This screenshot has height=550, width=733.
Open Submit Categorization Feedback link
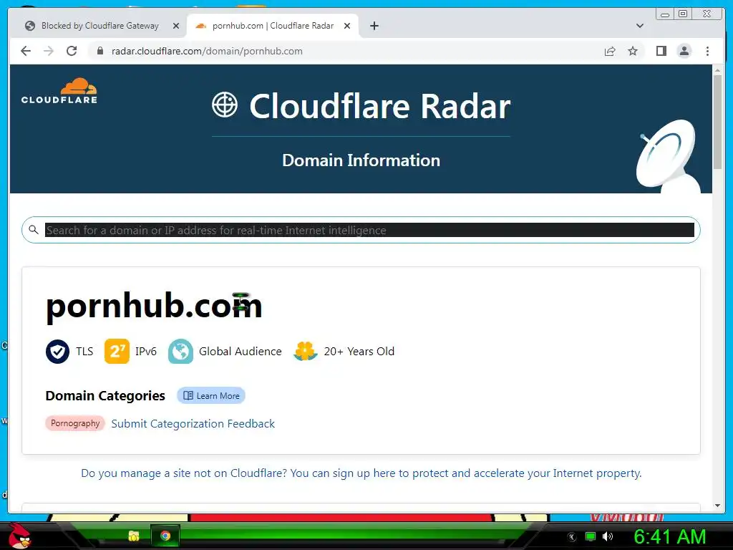[x=193, y=424]
